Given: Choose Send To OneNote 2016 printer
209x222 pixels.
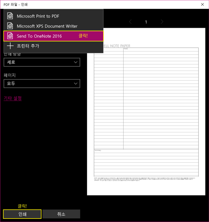Looking at the screenshot, I should pyautogui.click(x=53, y=36).
